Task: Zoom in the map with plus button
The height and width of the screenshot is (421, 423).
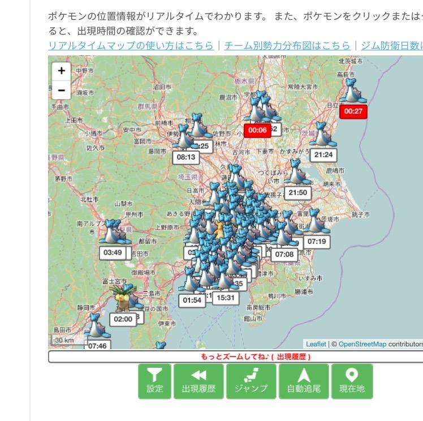Action: pos(62,71)
